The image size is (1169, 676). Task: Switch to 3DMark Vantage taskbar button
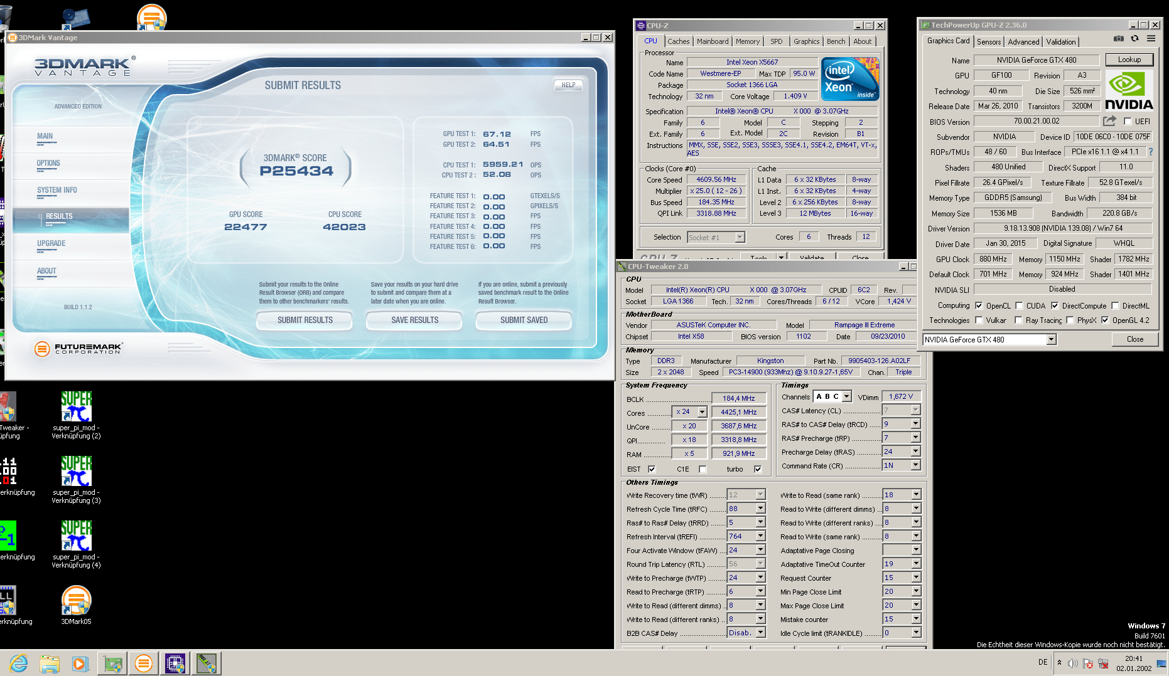(144, 663)
